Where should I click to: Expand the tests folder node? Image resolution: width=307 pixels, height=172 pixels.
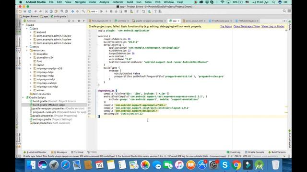pyautogui.click(x=27, y=47)
